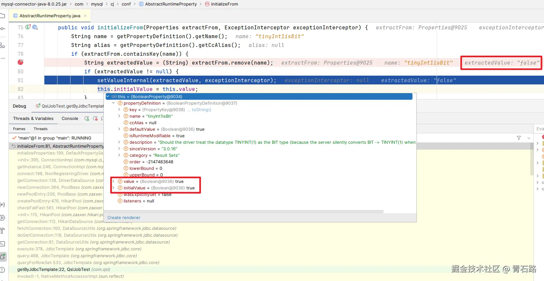
Task: Click the 'conf' breadcrumb
Action: (x=126, y=4)
